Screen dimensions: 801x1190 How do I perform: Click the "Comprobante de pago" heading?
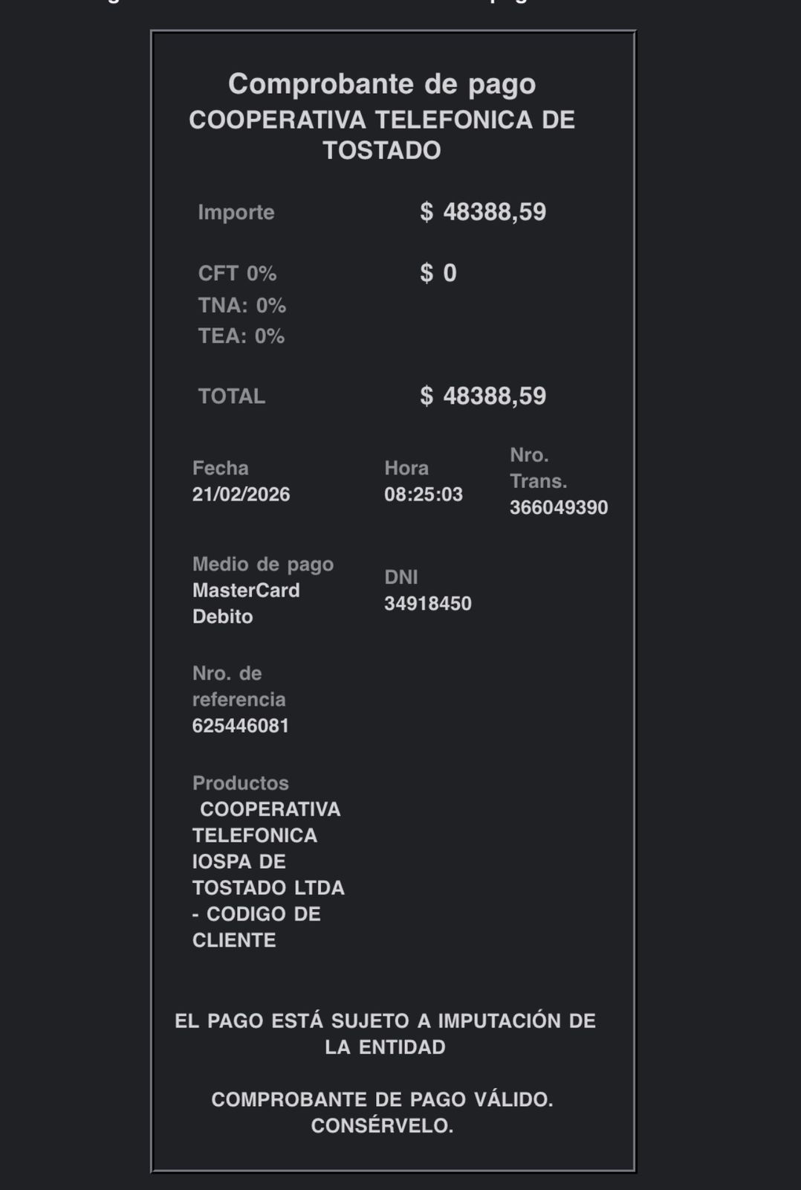(382, 84)
